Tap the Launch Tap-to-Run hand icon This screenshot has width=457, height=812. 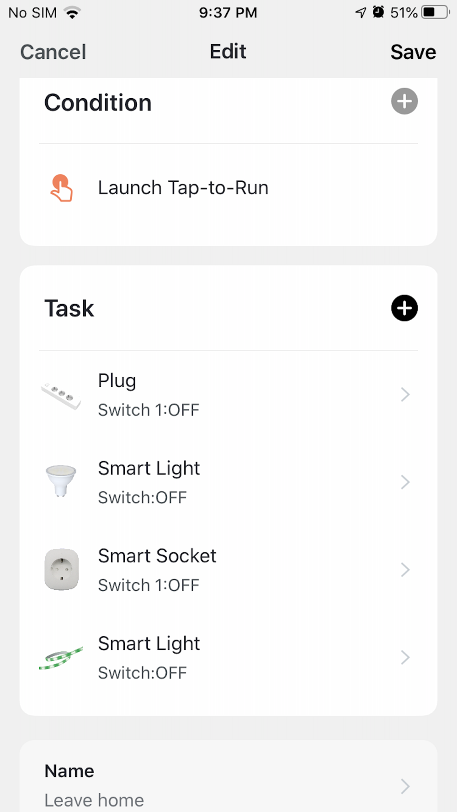(61, 188)
